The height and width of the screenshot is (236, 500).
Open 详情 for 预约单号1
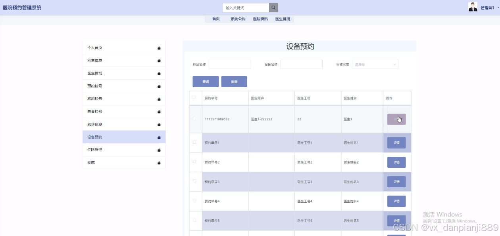396,143
